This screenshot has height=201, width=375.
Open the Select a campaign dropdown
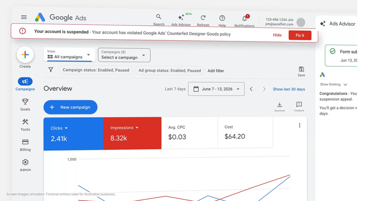pos(124,55)
